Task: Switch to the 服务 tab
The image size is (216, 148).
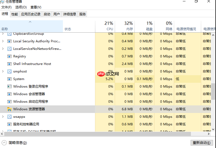Action: [82, 14]
